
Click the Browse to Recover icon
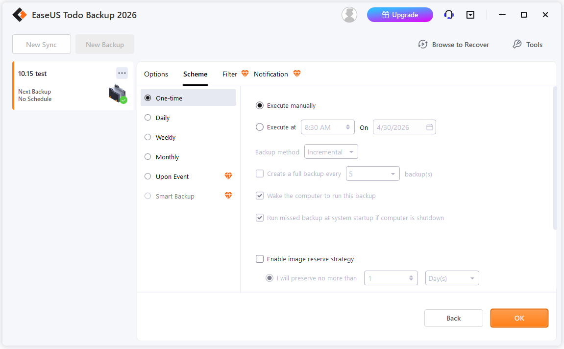(x=423, y=44)
